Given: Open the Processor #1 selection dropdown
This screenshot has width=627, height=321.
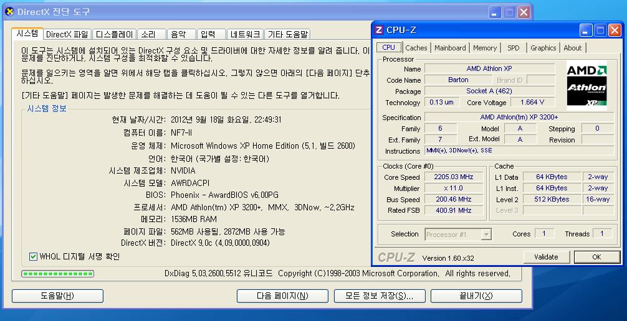Looking at the screenshot, I should point(486,235).
